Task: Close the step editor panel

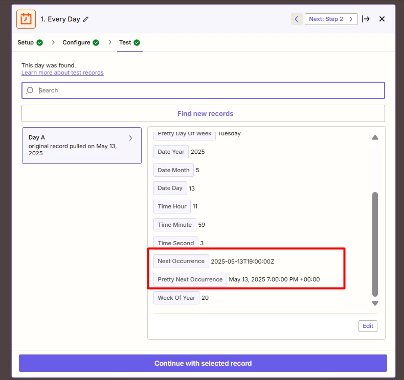Action: pyautogui.click(x=382, y=19)
